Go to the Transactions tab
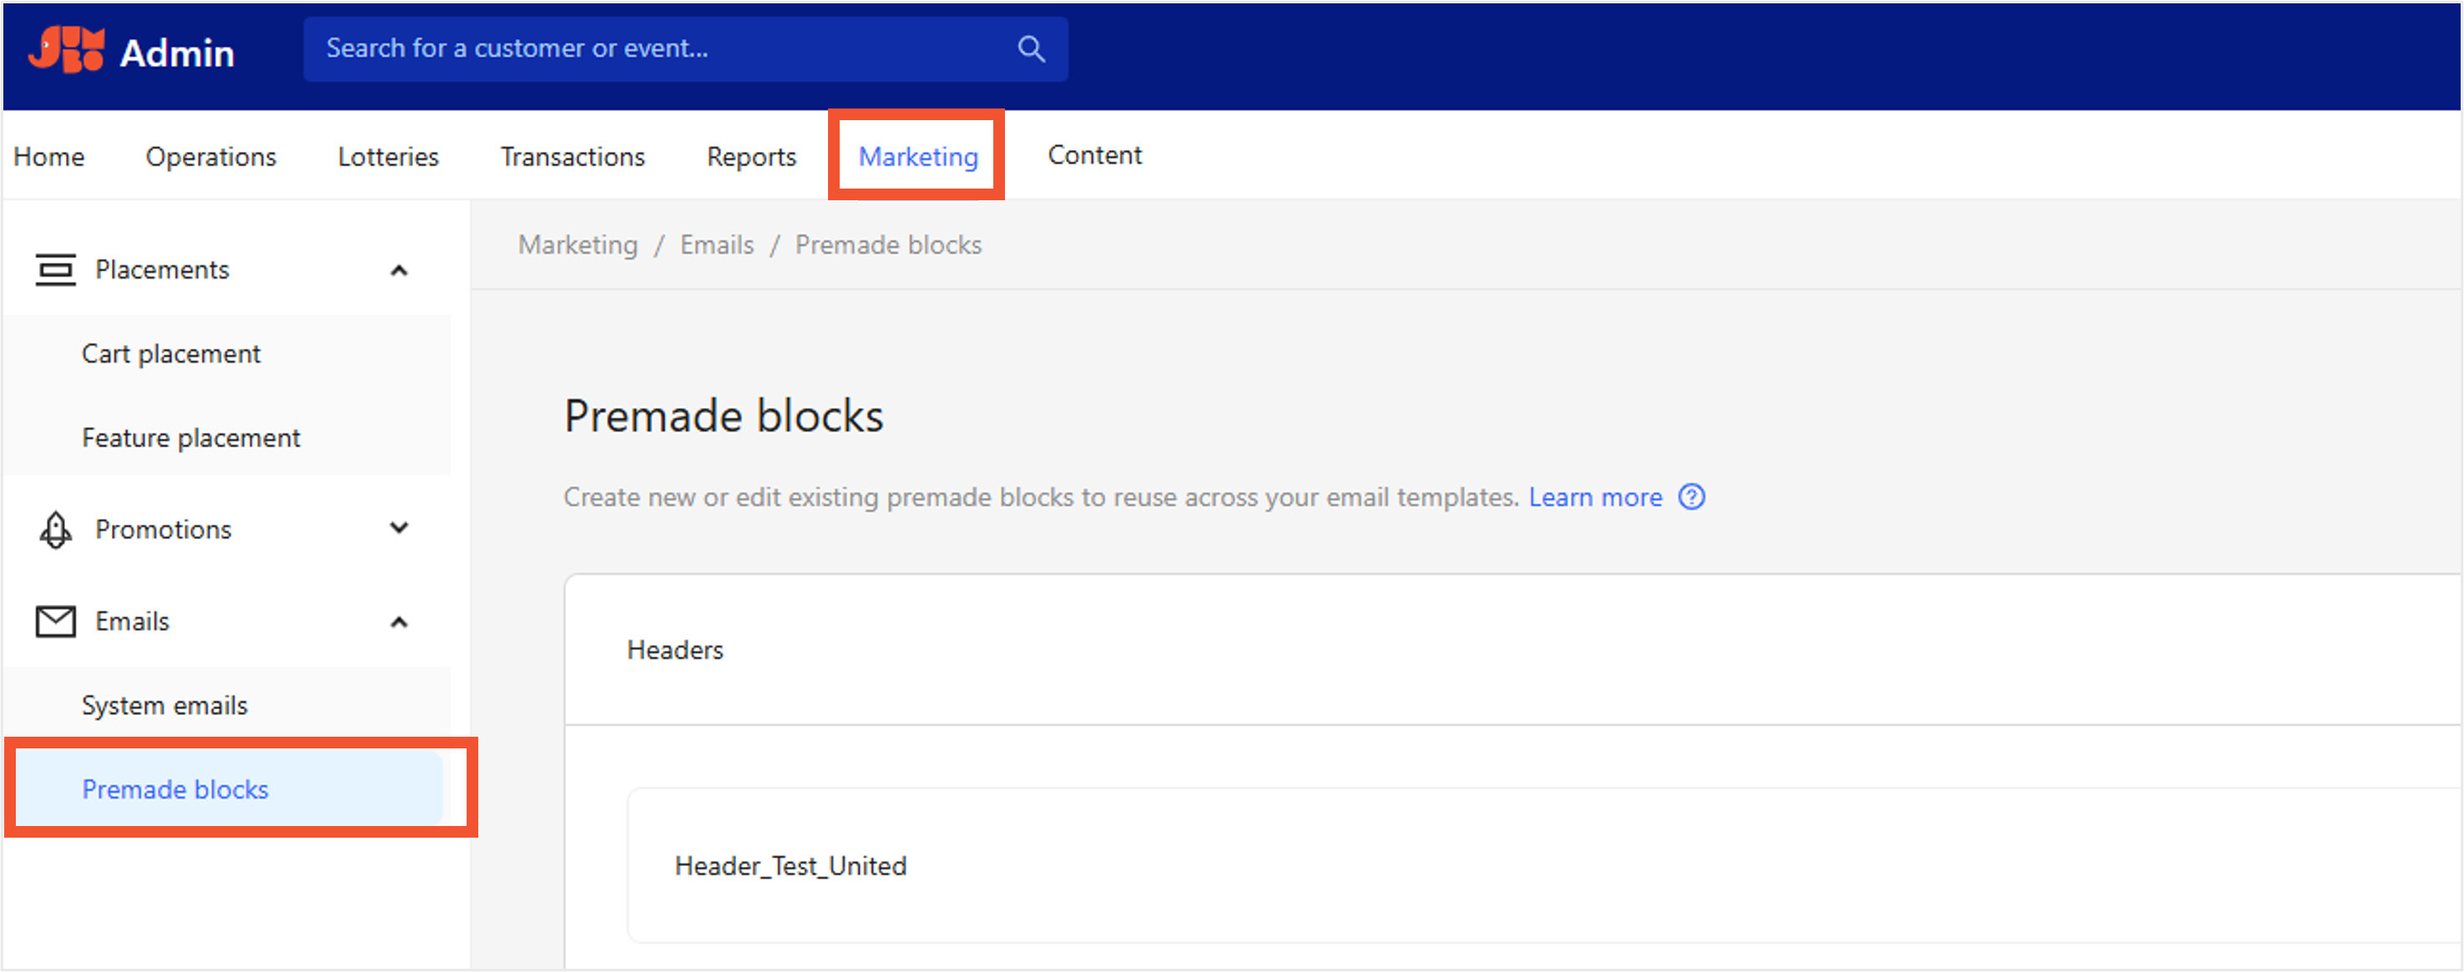This screenshot has height=972, width=2464. coord(573,156)
